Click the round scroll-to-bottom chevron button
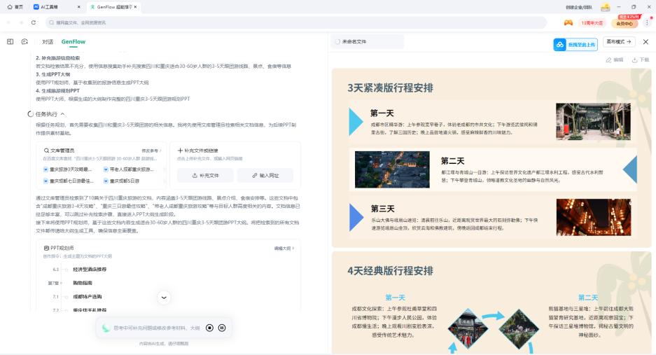 [x=164, y=298]
